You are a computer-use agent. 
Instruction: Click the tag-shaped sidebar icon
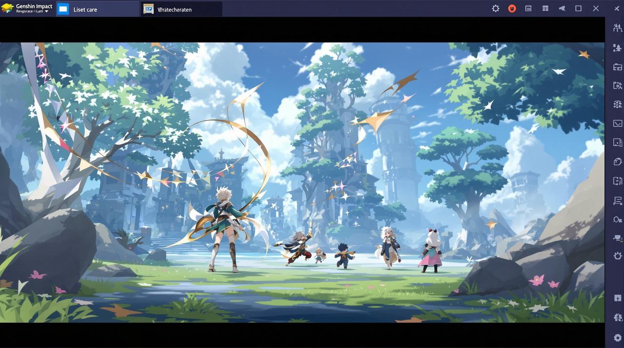coord(617,161)
